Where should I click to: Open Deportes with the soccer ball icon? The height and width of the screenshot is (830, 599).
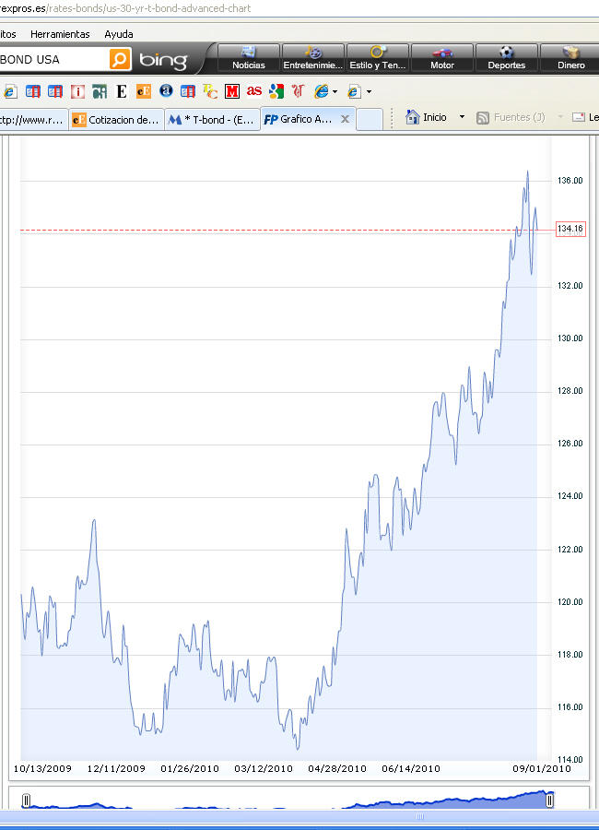[506, 58]
